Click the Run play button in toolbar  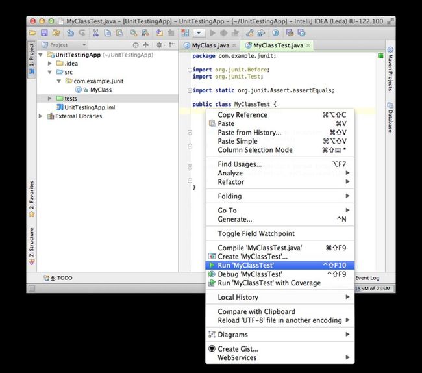coord(212,33)
